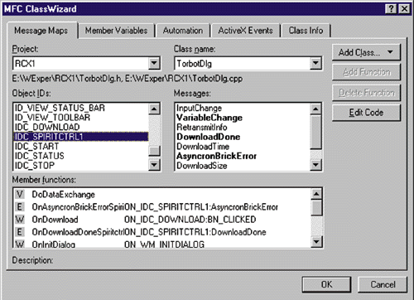Open the Class Info tab
The width and height of the screenshot is (414, 300).
click(x=306, y=31)
